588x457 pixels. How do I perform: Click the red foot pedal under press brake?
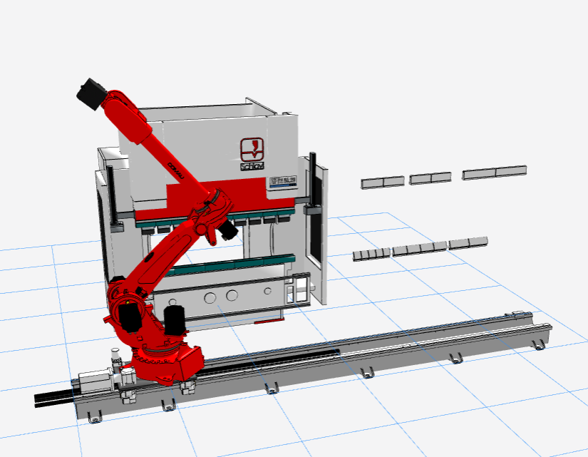[x=269, y=321]
